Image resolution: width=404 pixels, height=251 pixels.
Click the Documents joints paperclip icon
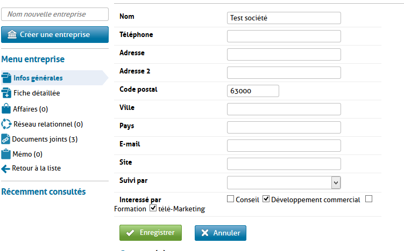click(x=6, y=139)
